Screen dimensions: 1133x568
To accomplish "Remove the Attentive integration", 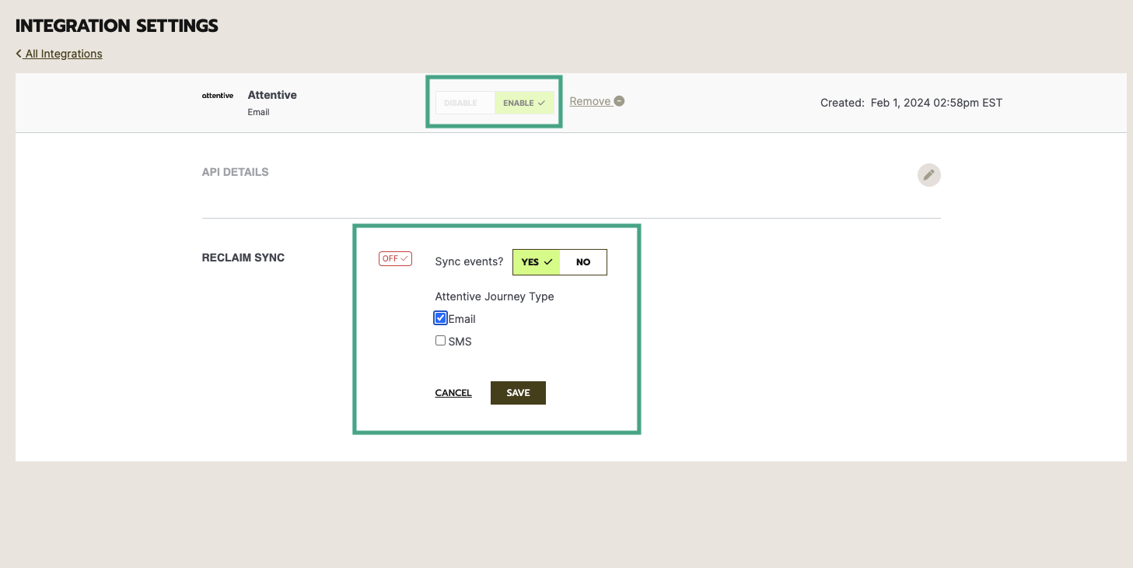I will click(x=596, y=101).
